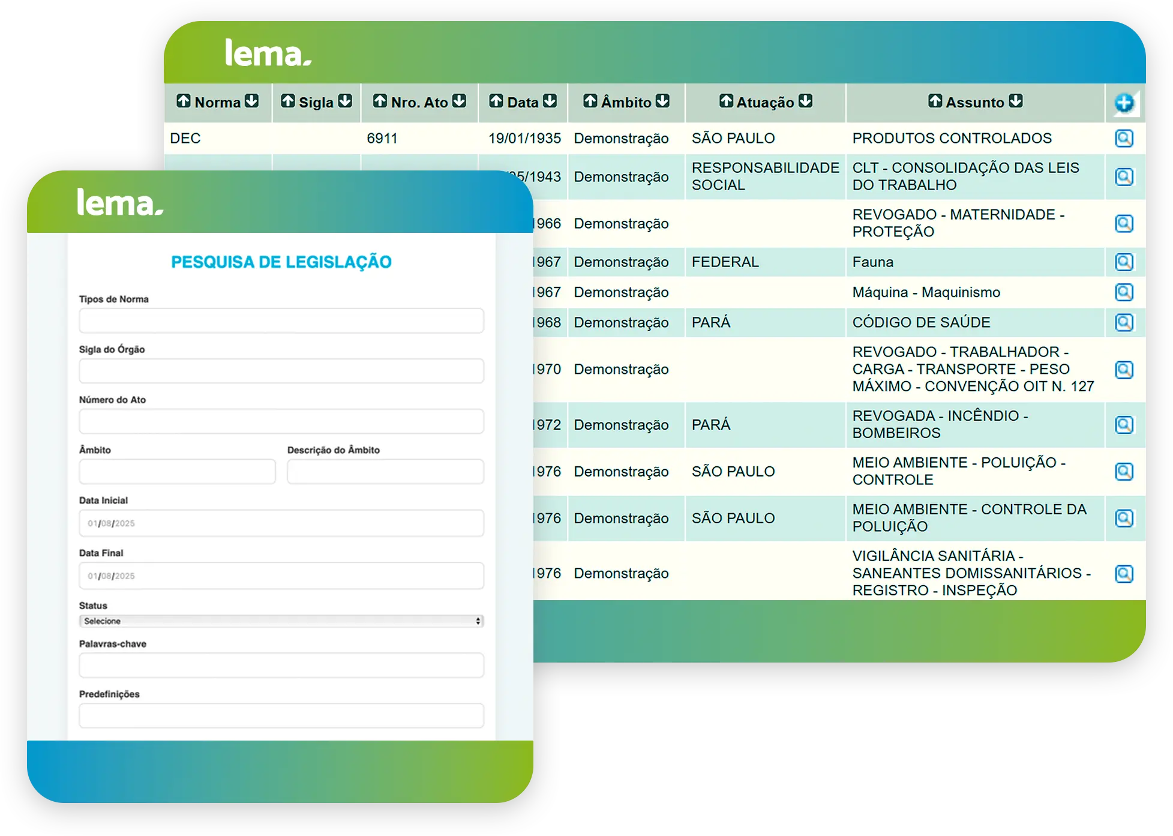Sort Âmbito column descending

coord(662,101)
